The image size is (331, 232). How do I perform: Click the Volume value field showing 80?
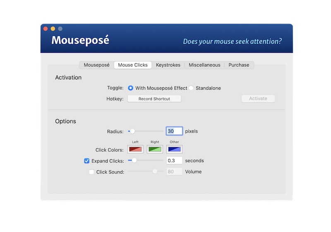pyautogui.click(x=174, y=172)
